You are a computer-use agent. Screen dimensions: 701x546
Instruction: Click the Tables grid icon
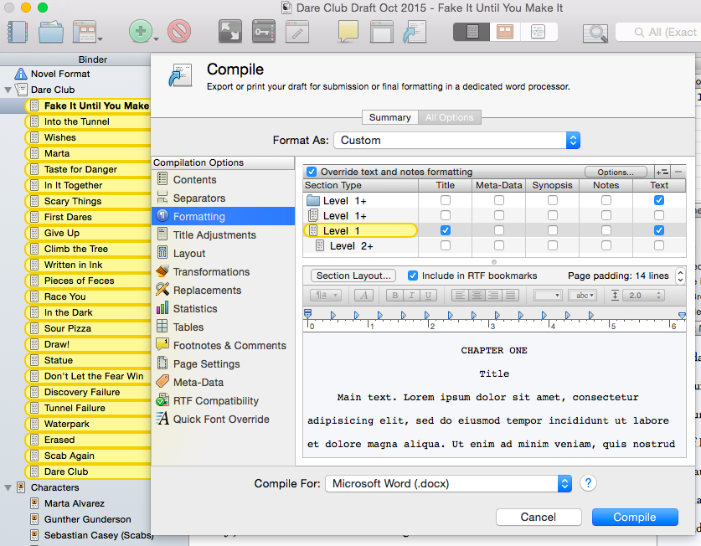point(162,327)
